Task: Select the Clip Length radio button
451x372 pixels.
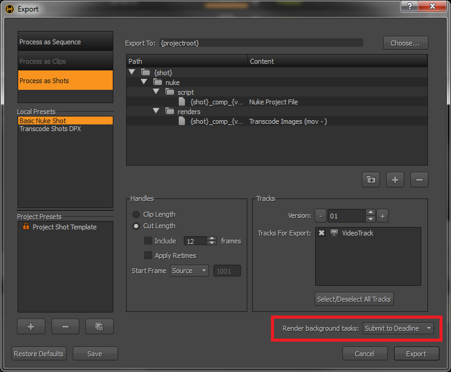Action: click(x=136, y=214)
